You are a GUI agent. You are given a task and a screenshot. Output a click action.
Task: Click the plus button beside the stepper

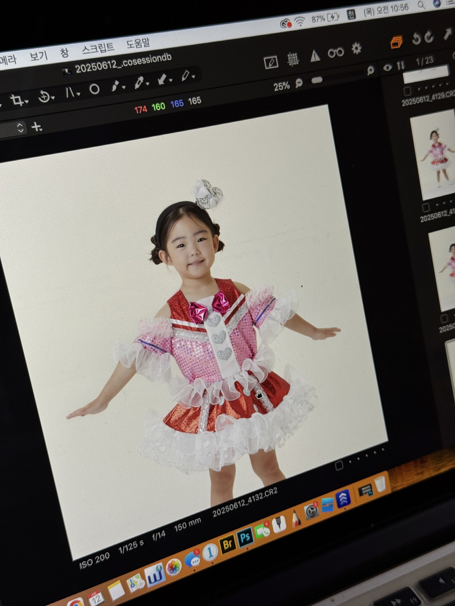coord(37,126)
